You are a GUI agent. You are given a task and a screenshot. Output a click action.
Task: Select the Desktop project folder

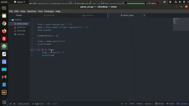(x=18, y=20)
